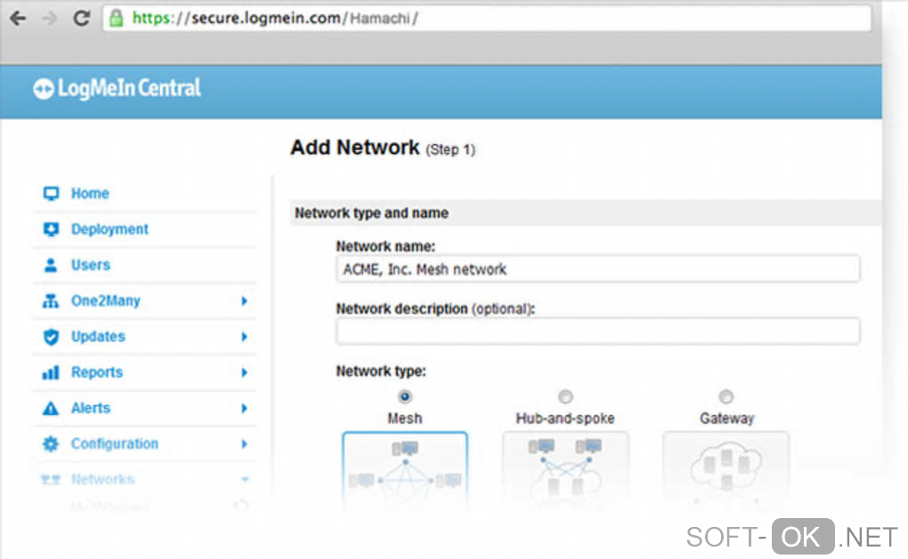Click the browser forward arrow
The height and width of the screenshot is (559, 908).
(50, 19)
